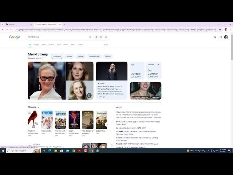Expand the Spouse card arrow
Screen dimensions: 233x175
(x=158, y=65)
